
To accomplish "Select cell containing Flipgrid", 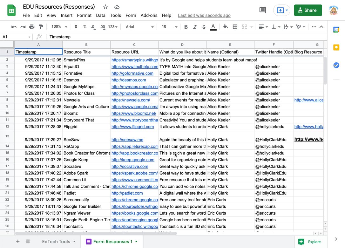I will [86, 127].
